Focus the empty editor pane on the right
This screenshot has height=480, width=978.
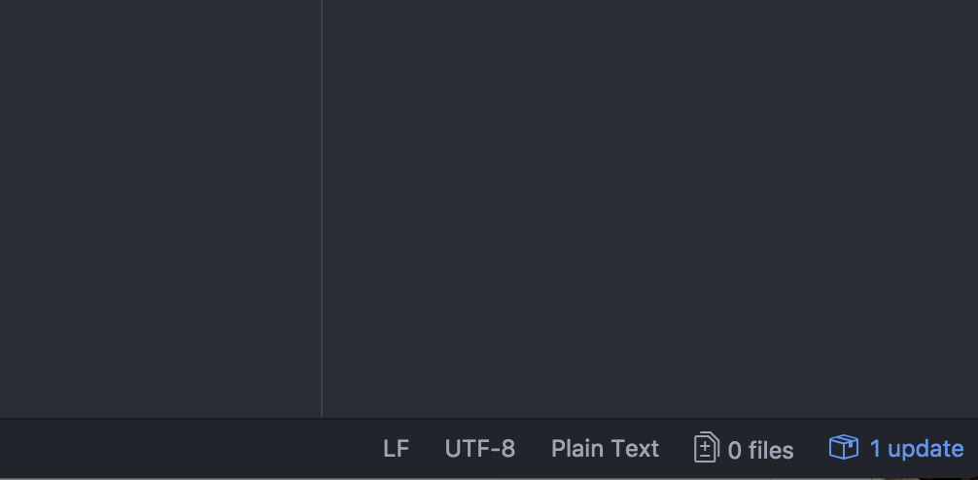click(x=650, y=209)
